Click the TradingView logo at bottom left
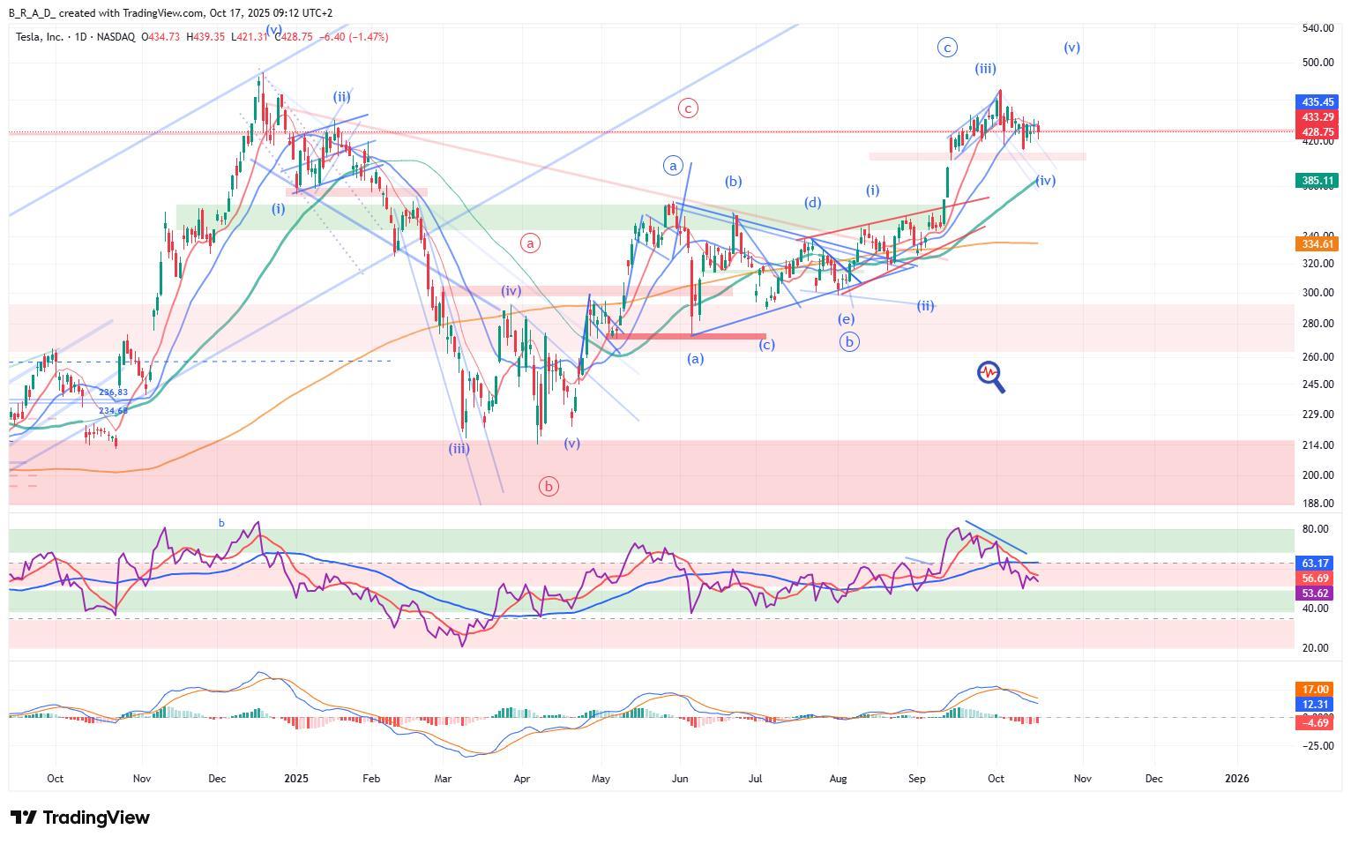This screenshot has width=1351, height=844. coord(80,818)
